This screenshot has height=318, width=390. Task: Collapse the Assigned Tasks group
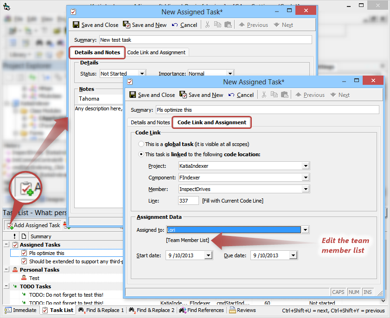point(6,245)
